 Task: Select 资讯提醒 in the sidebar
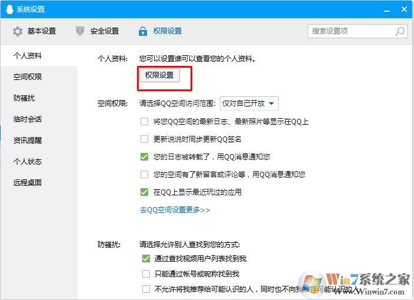click(x=39, y=140)
